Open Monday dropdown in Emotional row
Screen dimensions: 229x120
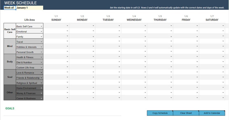[x=93, y=31]
